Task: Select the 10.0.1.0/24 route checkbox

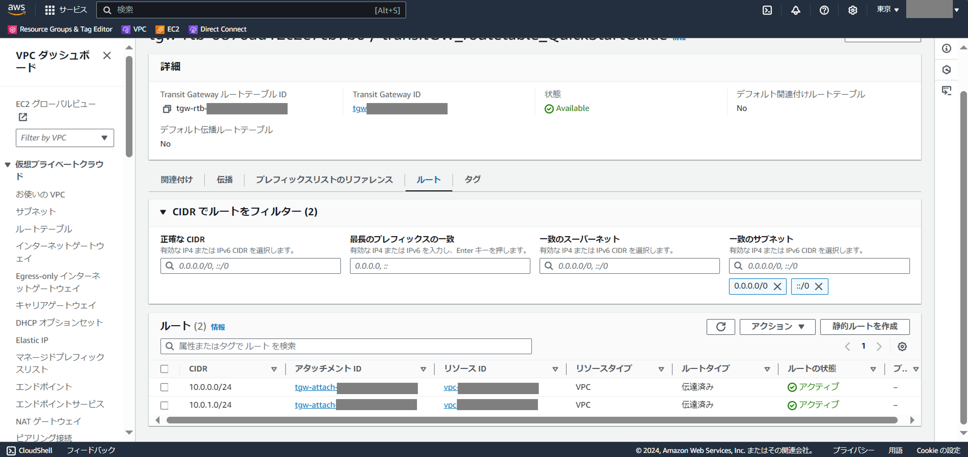Action: point(164,405)
